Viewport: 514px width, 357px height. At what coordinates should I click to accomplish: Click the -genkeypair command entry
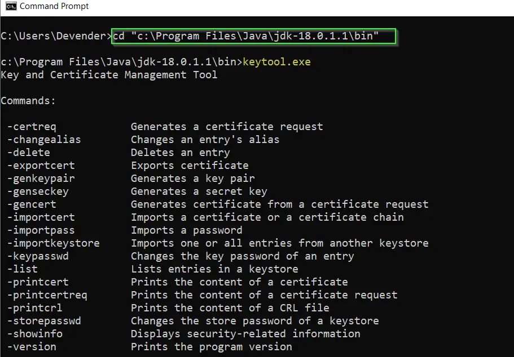click(x=41, y=178)
